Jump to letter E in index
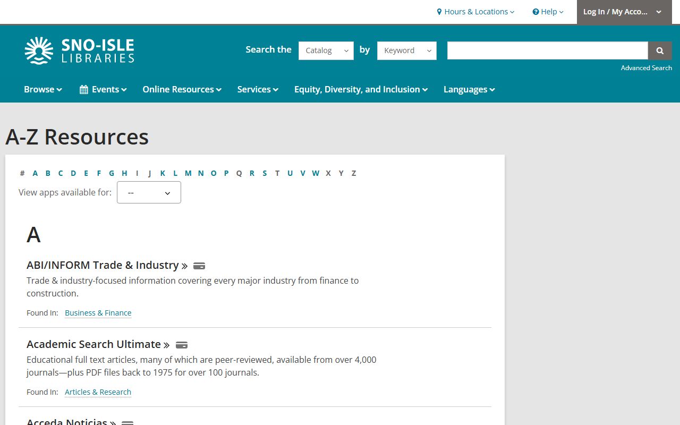 click(86, 173)
